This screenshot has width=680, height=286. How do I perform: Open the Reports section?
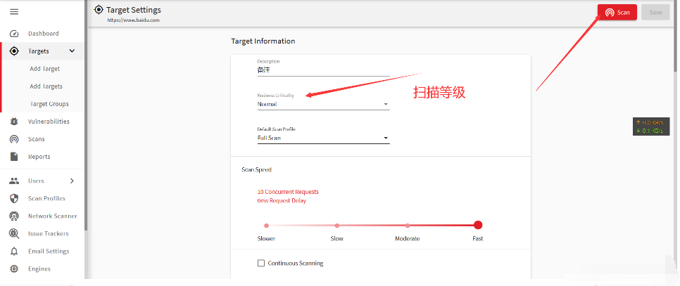click(39, 157)
